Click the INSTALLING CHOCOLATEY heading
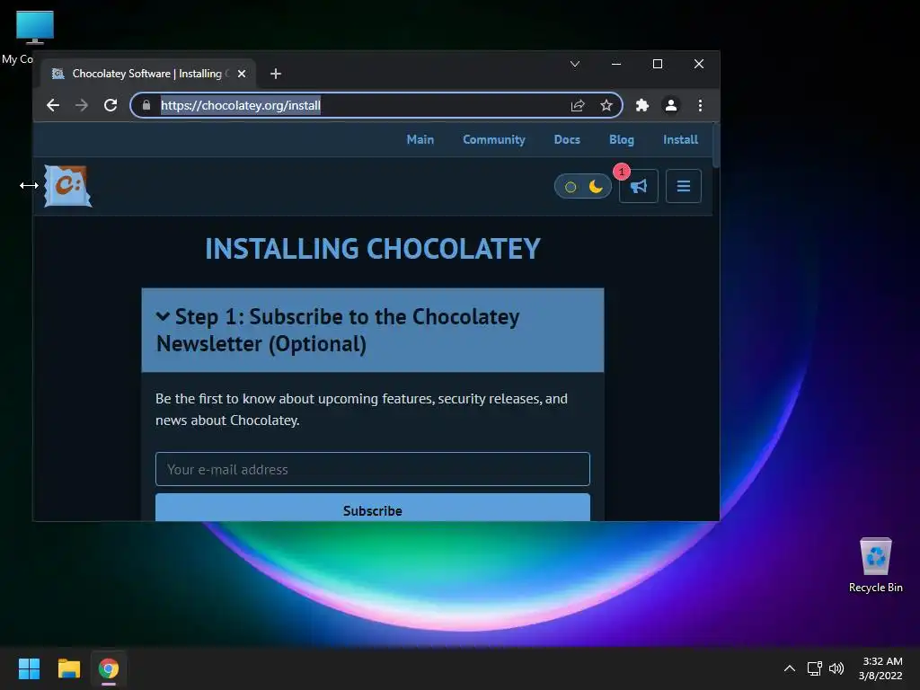This screenshot has width=920, height=690. (373, 249)
